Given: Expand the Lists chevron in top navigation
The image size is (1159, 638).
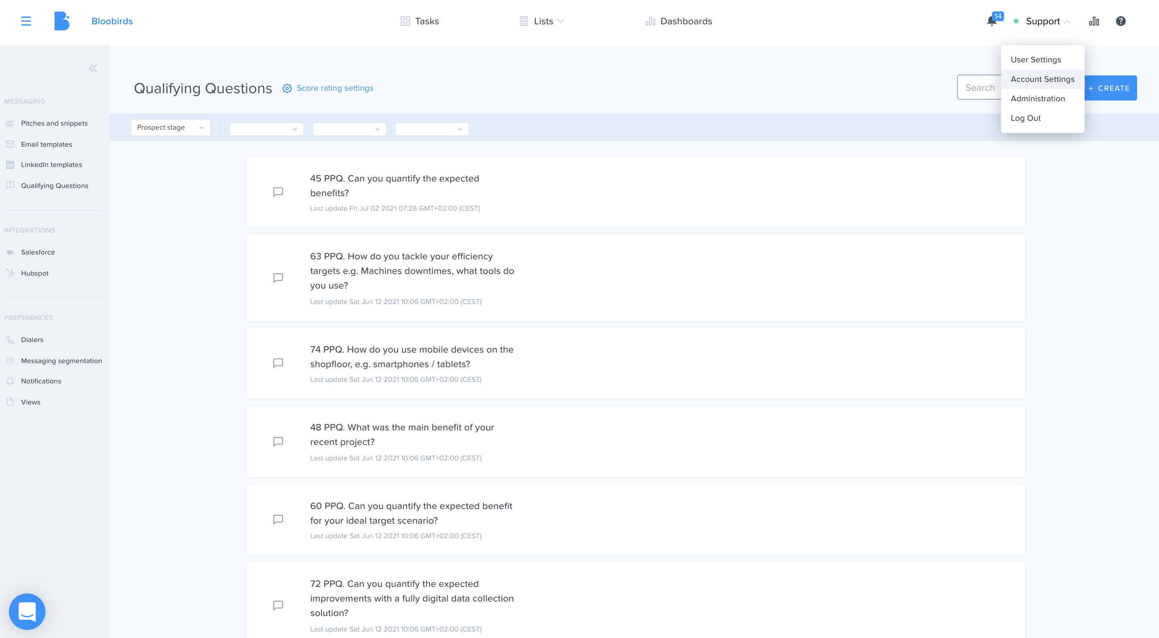Looking at the screenshot, I should click(x=560, y=21).
